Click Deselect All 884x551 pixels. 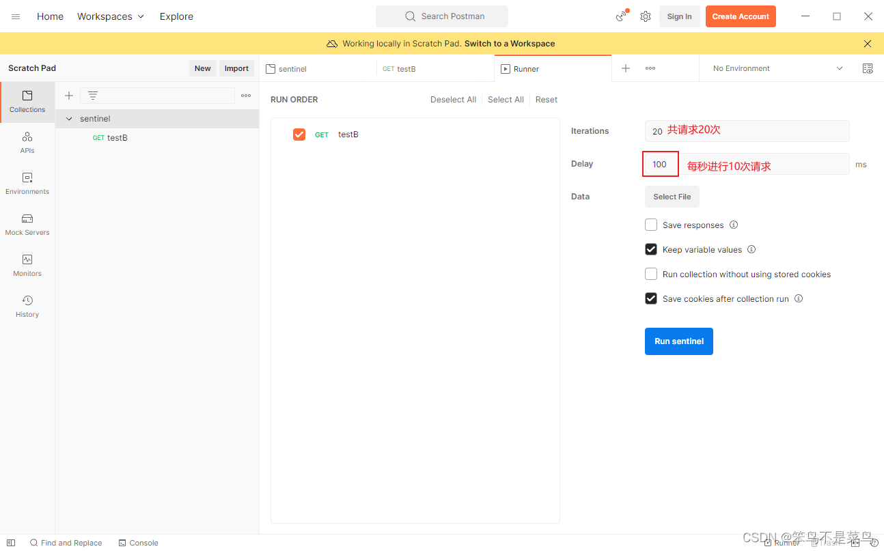[453, 100]
